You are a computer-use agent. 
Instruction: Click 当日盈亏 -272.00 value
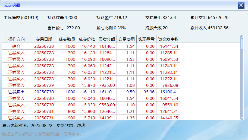tap(64, 28)
